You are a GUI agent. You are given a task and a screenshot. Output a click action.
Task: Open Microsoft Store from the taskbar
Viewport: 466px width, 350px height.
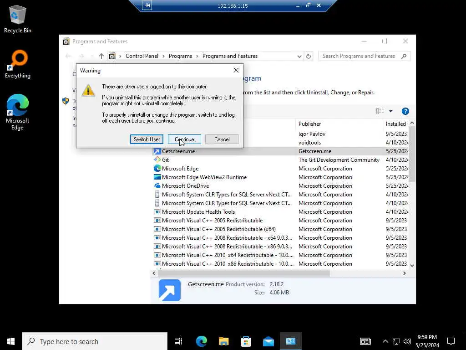pos(246,341)
